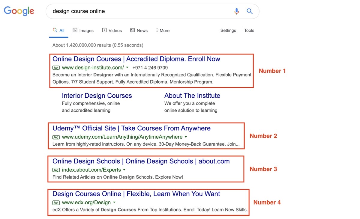Open the About The Institute sitelink
The width and height of the screenshot is (360, 219).
[192, 96]
